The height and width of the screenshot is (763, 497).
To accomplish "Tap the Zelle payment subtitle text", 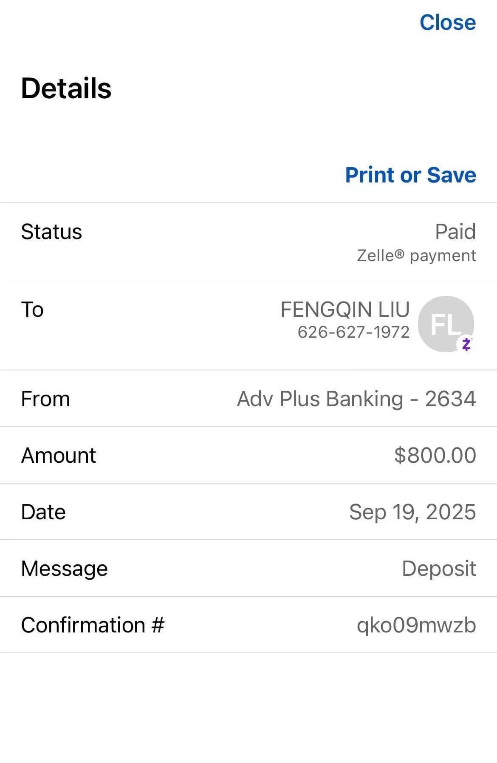I will coord(416,256).
